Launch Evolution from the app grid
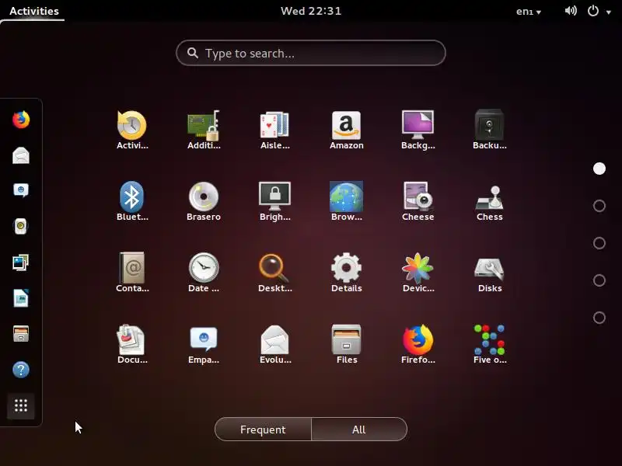The image size is (622, 466). [x=275, y=344]
